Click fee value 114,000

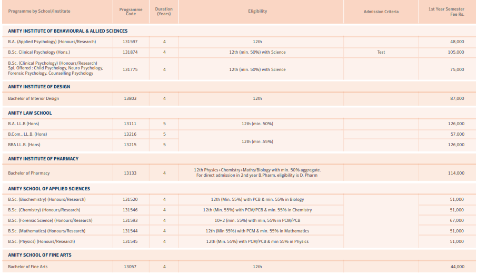point(456,173)
